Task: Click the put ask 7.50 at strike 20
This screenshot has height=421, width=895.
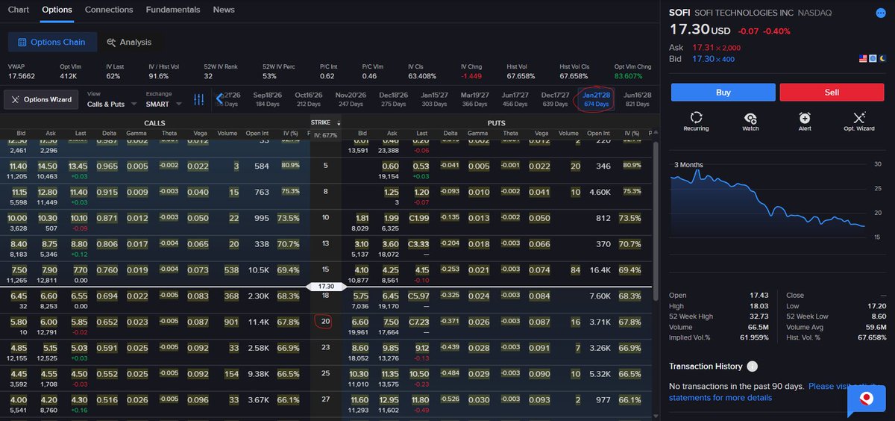Action: point(392,322)
